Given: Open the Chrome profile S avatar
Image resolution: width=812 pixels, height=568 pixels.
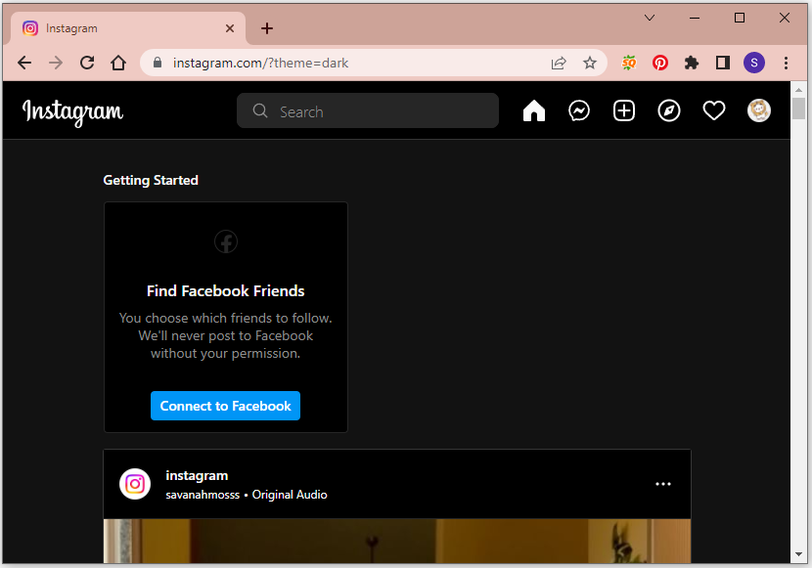Looking at the screenshot, I should pos(754,64).
